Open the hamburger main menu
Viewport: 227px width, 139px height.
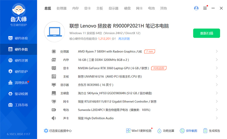205,8
